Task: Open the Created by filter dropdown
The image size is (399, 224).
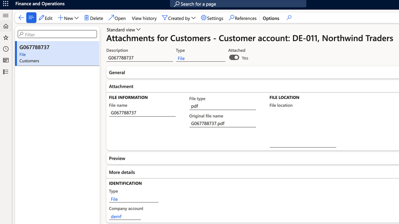Action: [x=179, y=18]
